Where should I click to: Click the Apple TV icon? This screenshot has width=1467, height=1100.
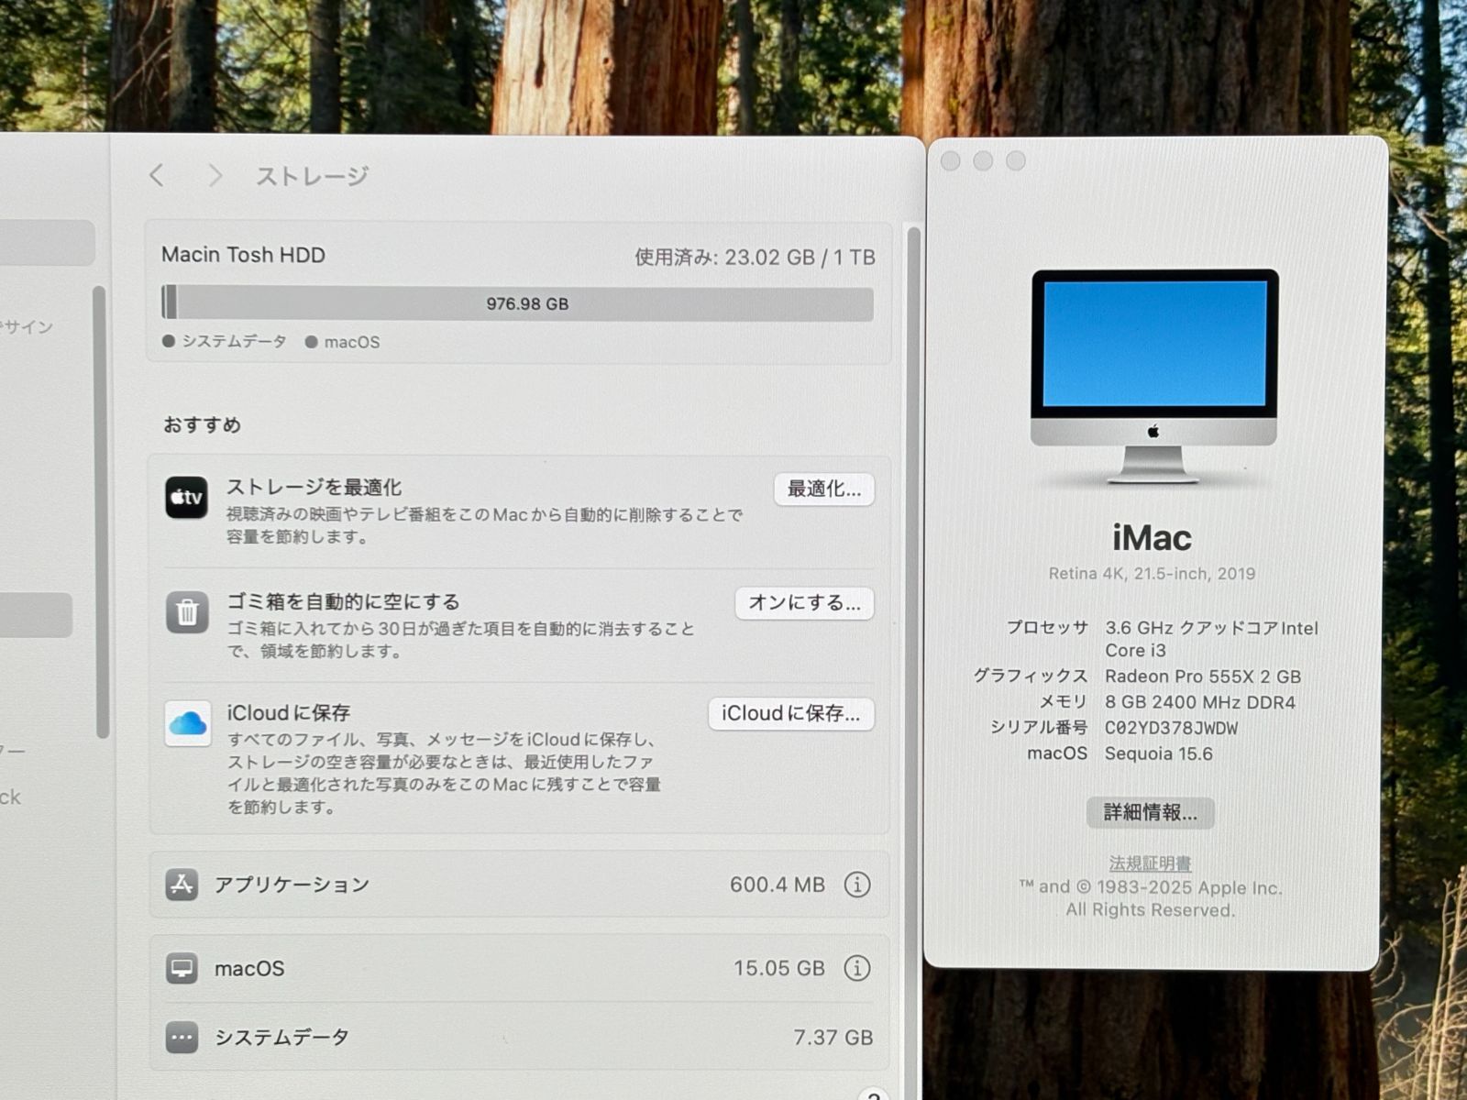[186, 498]
